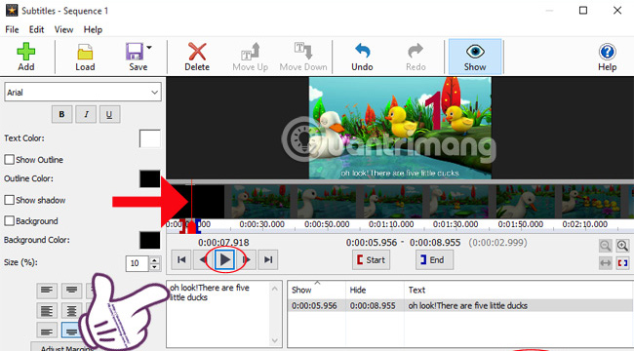Sort by the Show column header

[x=316, y=290]
